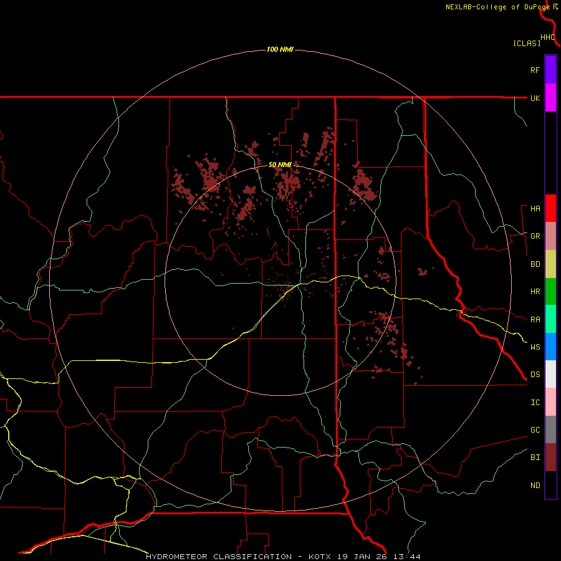Click the "HYDROMETEOR CLASSIFICATION" title text

point(219,557)
